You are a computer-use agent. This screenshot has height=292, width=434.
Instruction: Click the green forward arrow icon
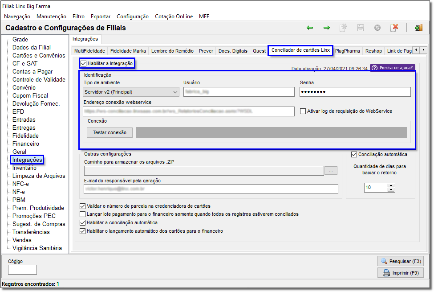pyautogui.click(x=327, y=28)
